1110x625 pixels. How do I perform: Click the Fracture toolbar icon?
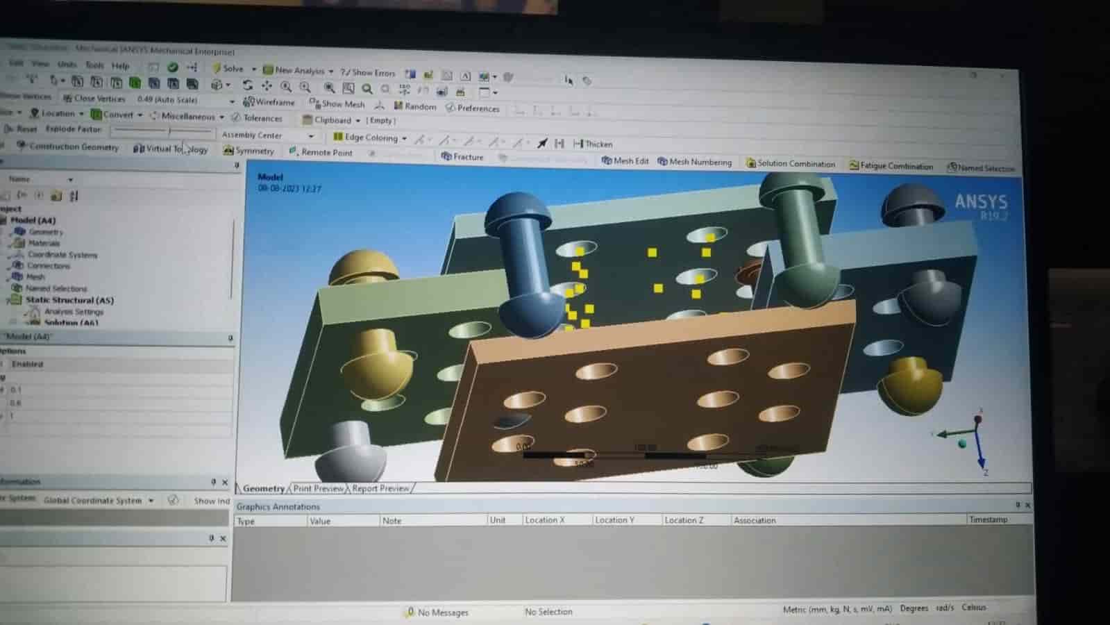pos(462,157)
